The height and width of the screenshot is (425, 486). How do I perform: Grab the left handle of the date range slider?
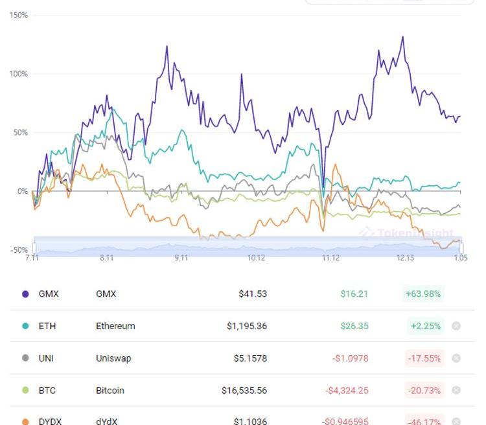pos(34,248)
